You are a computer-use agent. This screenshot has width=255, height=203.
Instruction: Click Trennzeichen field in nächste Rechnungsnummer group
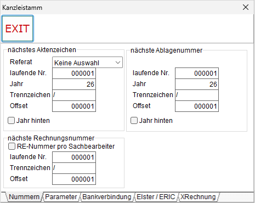(74, 168)
